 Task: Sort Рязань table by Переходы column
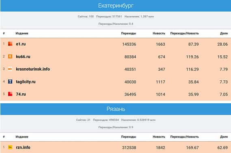pyautogui.click(x=129, y=137)
